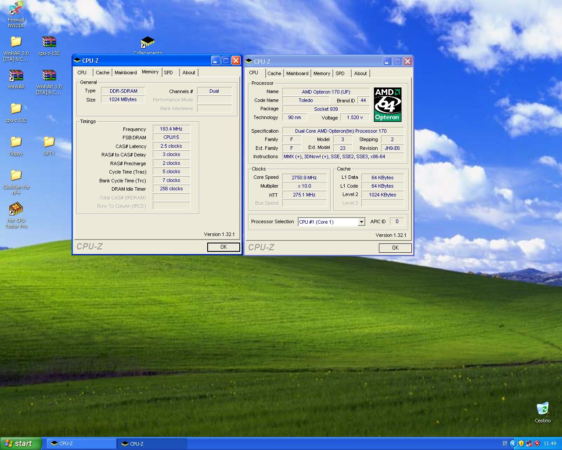The height and width of the screenshot is (450, 562).
Task: Click the AMD 64 Opteron logo
Action: (x=387, y=105)
